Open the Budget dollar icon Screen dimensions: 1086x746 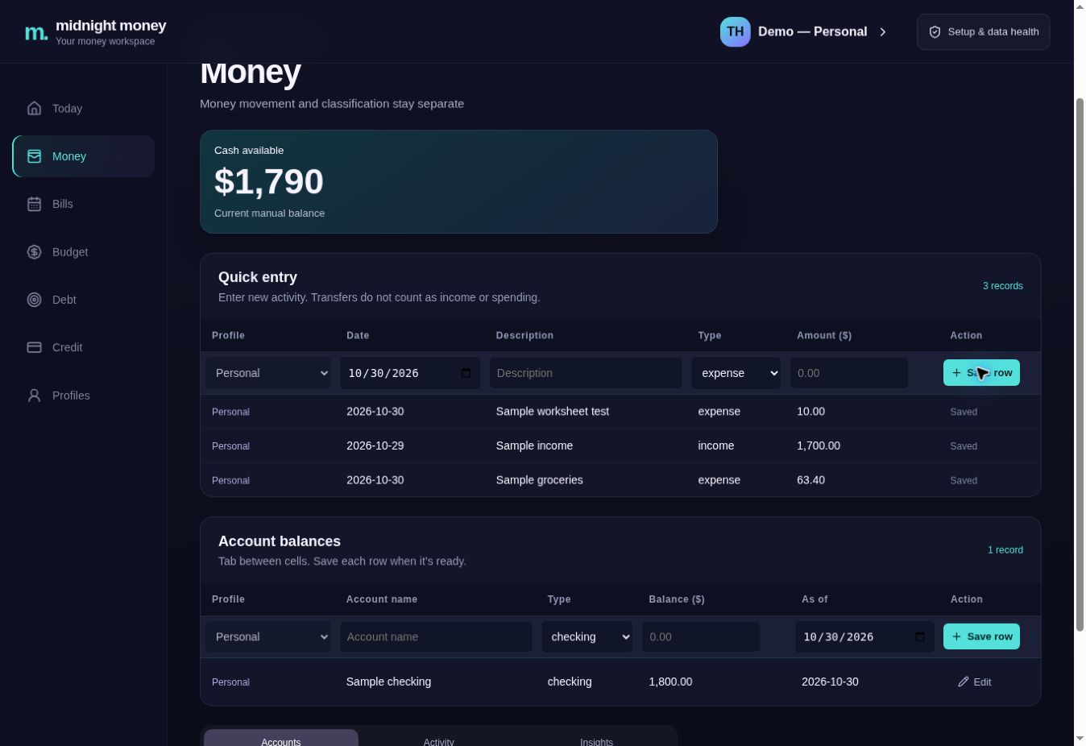[34, 252]
